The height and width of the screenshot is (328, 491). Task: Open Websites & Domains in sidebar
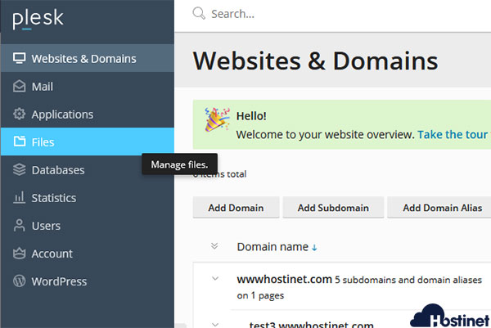(x=88, y=58)
